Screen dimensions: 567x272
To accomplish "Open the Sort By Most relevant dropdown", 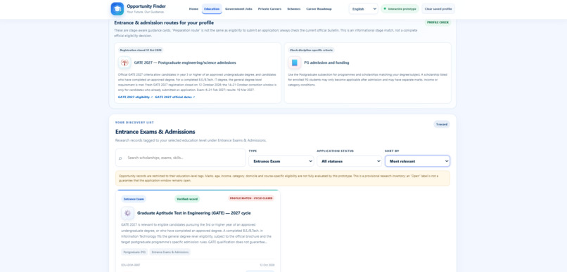I will pos(417,161).
